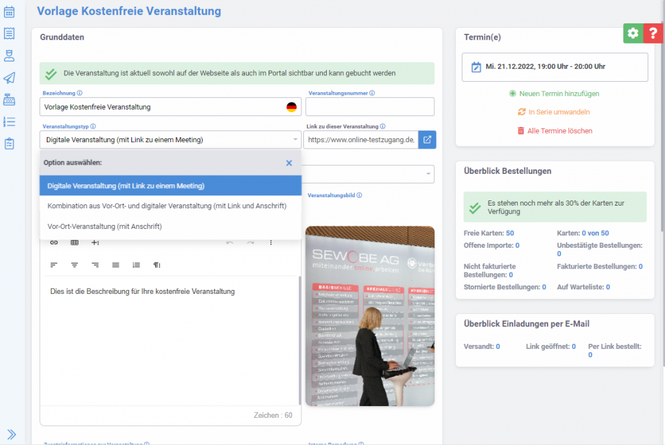The height and width of the screenshot is (445, 665).
Task: Open the numbered list icon in sidebar
Action: pos(9,122)
